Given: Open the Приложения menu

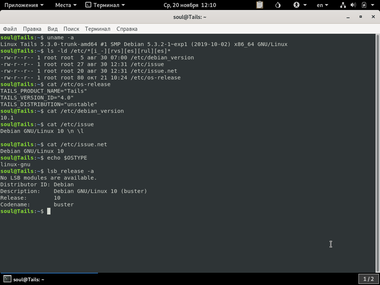Looking at the screenshot, I should click(24, 5).
